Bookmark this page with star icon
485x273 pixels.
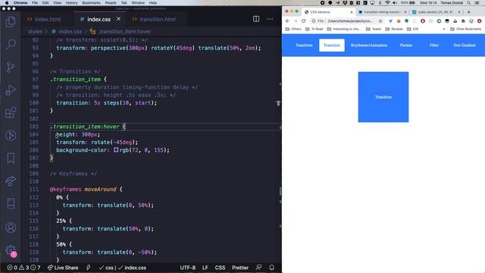pos(380,21)
